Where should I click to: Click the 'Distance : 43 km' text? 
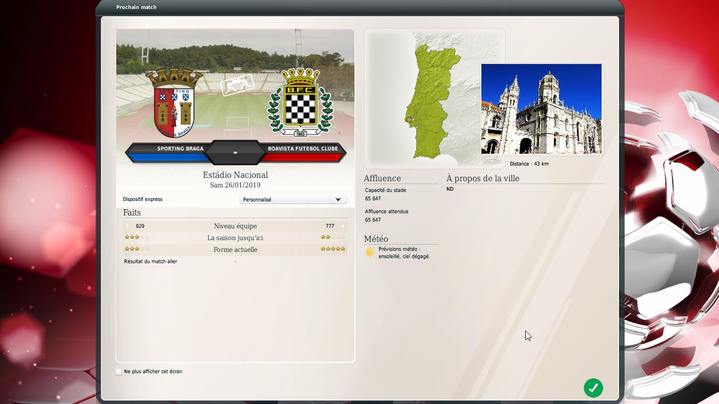coord(529,164)
